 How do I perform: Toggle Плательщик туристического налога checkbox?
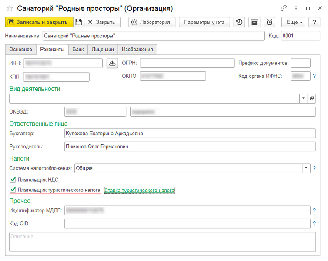[13, 190]
